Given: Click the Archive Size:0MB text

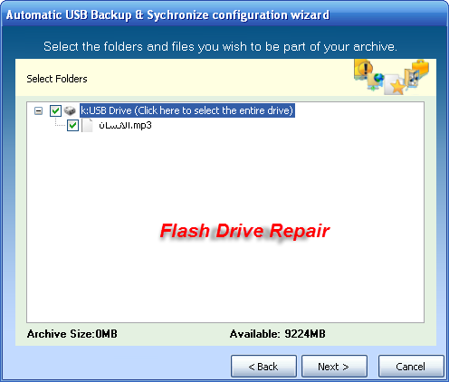Looking at the screenshot, I should (x=72, y=334).
